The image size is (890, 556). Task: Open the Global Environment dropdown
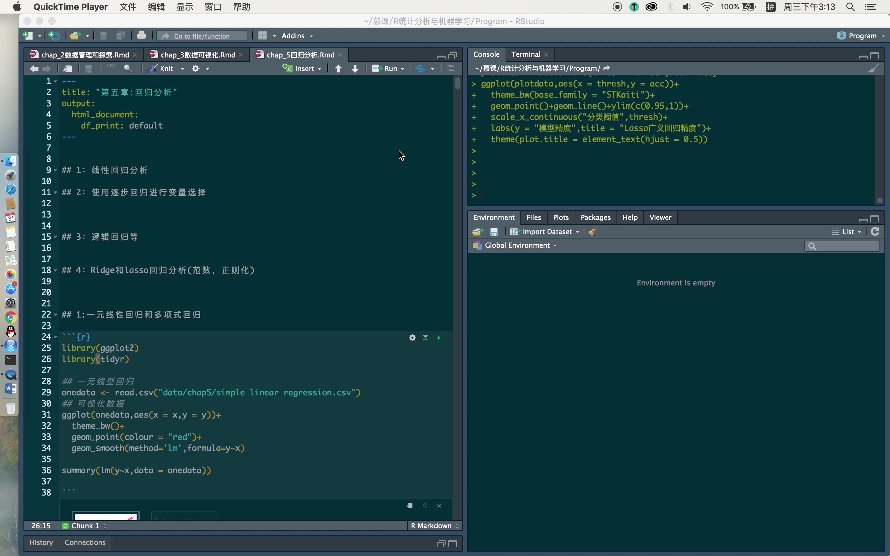point(520,245)
